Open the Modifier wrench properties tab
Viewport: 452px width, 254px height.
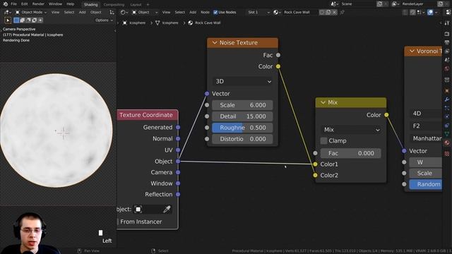tap(447, 99)
